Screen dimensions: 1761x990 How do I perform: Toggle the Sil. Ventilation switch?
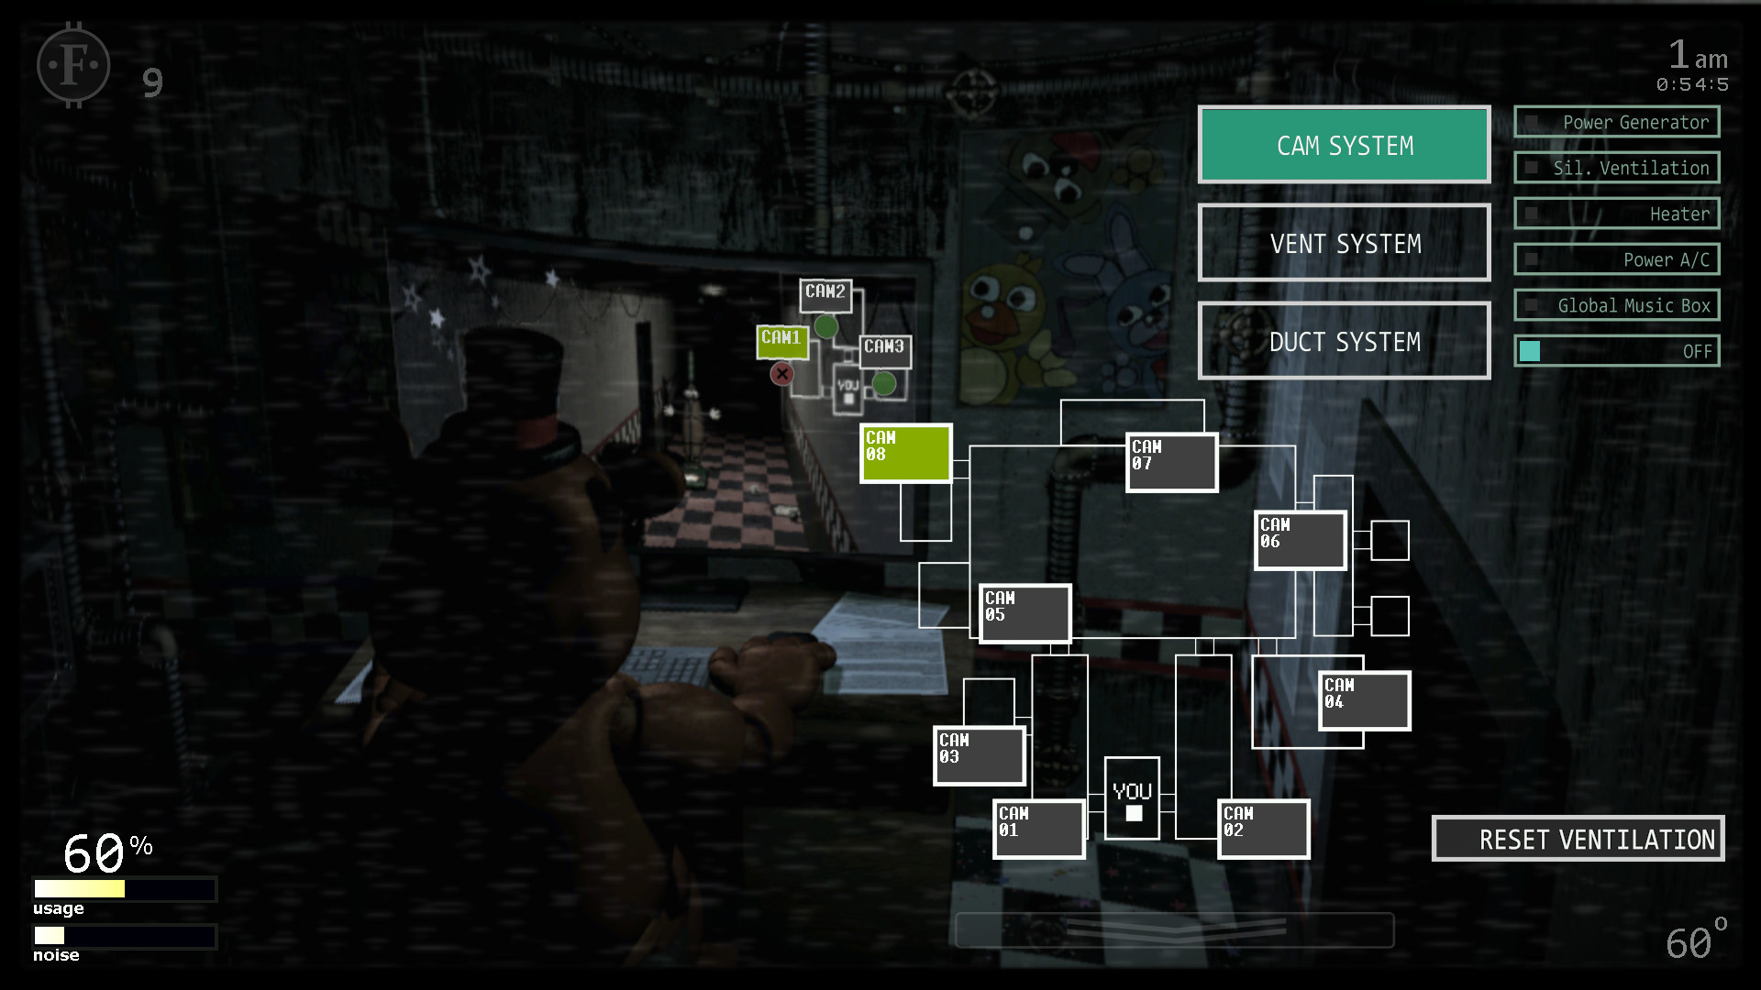[x=1526, y=168]
